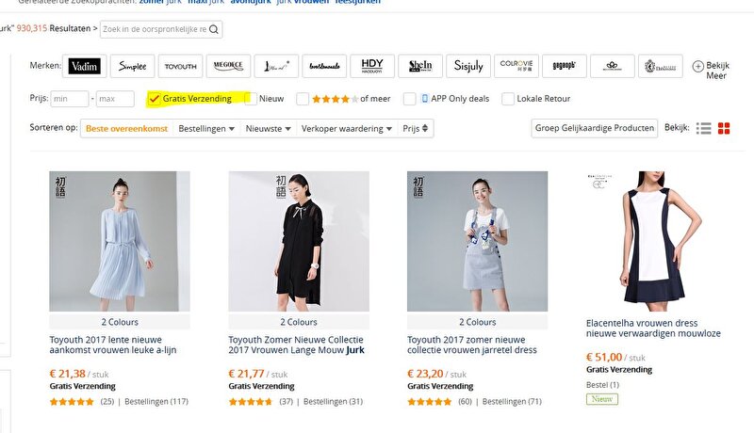
Task: Open the Nieuwste sort dropdown
Action: pos(268,129)
